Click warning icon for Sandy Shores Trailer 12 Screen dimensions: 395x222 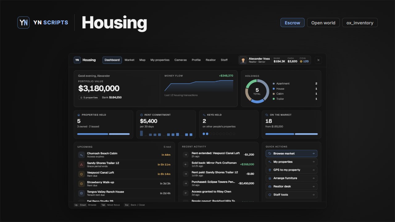pyautogui.click(x=81, y=165)
